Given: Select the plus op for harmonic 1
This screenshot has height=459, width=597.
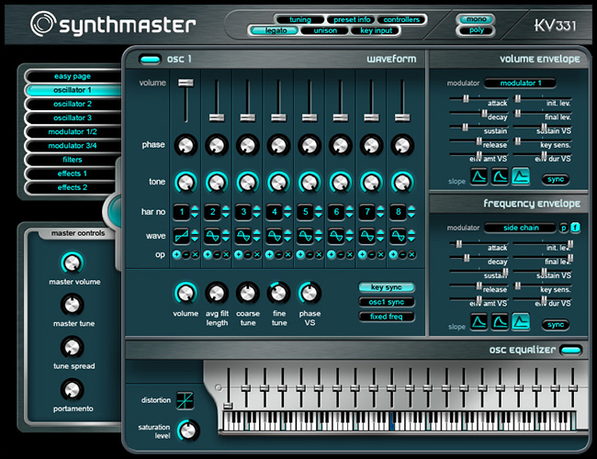Looking at the screenshot, I should tap(176, 254).
